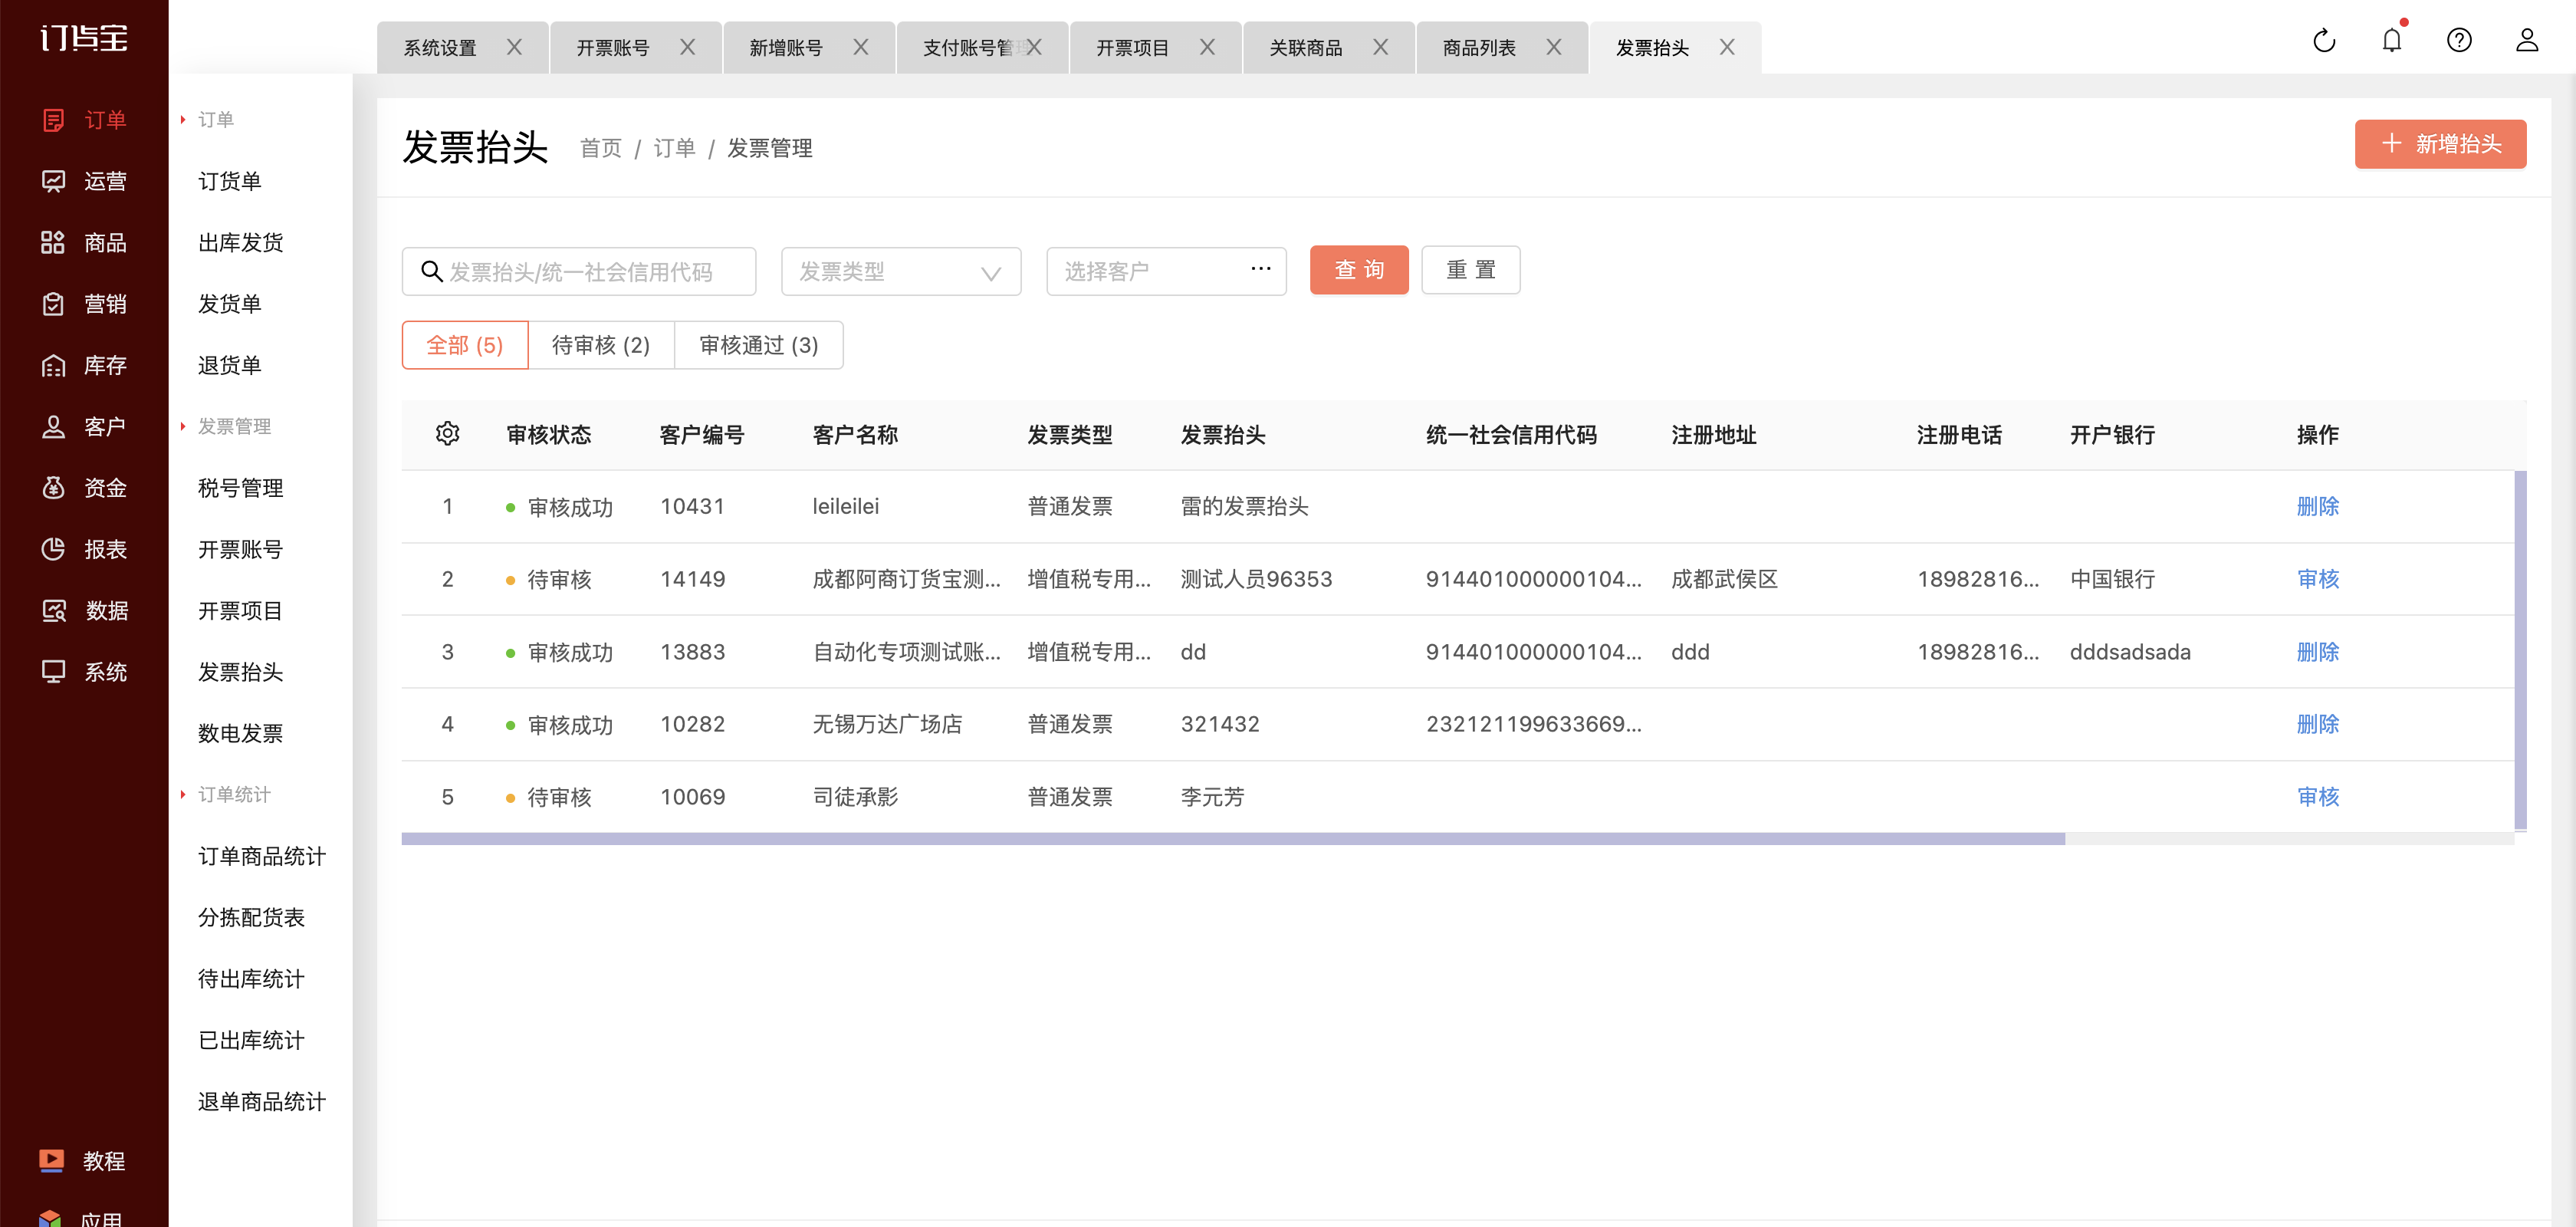Select the 全部 (5) filter

tap(465, 345)
